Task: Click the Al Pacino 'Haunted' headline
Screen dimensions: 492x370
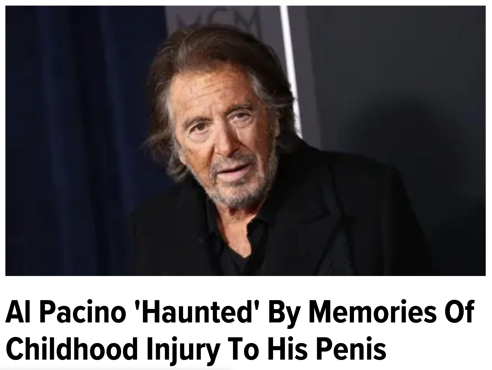Action: (x=239, y=330)
